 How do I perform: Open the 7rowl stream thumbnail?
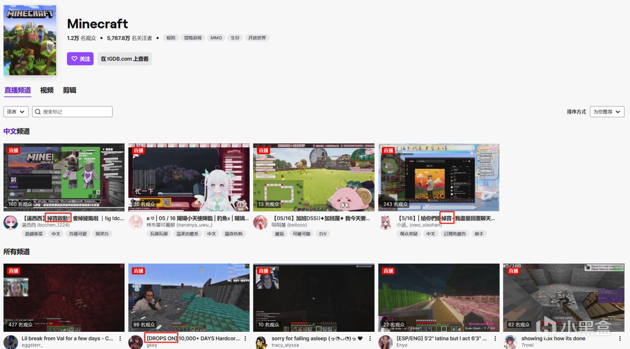tap(564, 297)
